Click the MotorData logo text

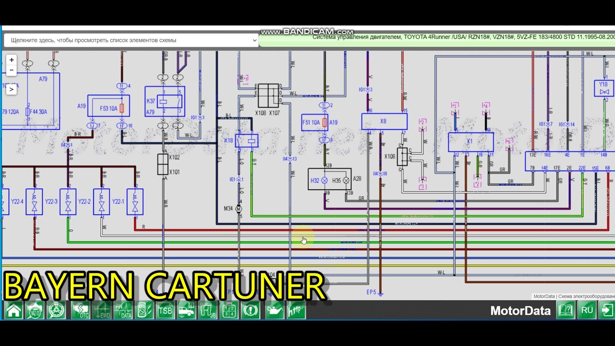(x=520, y=310)
